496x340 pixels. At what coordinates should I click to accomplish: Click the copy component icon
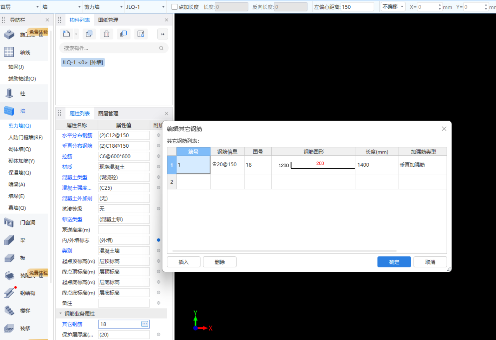pyautogui.click(x=89, y=34)
